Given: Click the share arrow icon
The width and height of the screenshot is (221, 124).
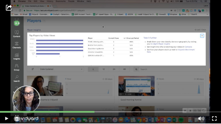Looking at the screenshot, I should click(9, 7).
